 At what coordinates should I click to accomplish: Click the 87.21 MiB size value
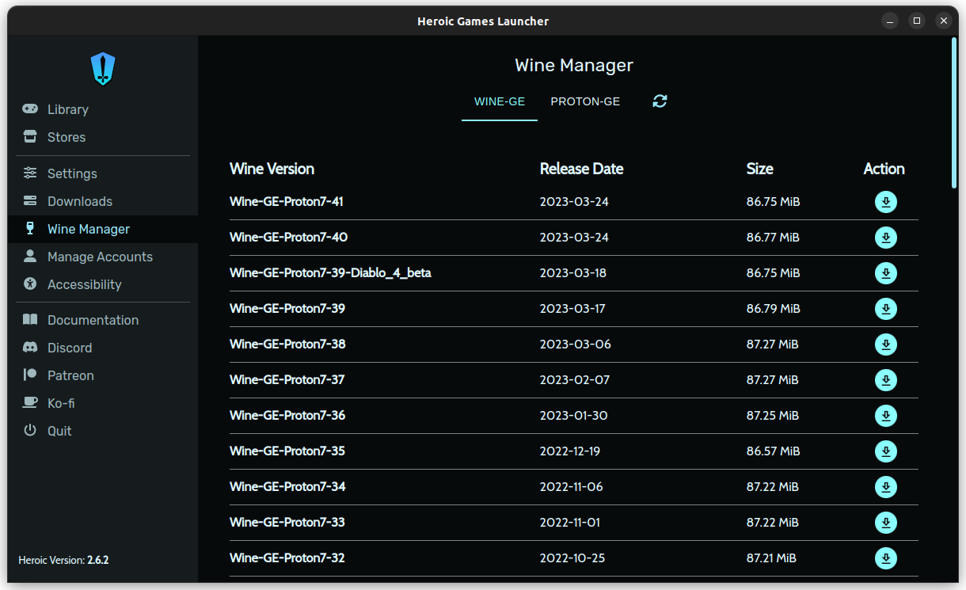tap(771, 558)
